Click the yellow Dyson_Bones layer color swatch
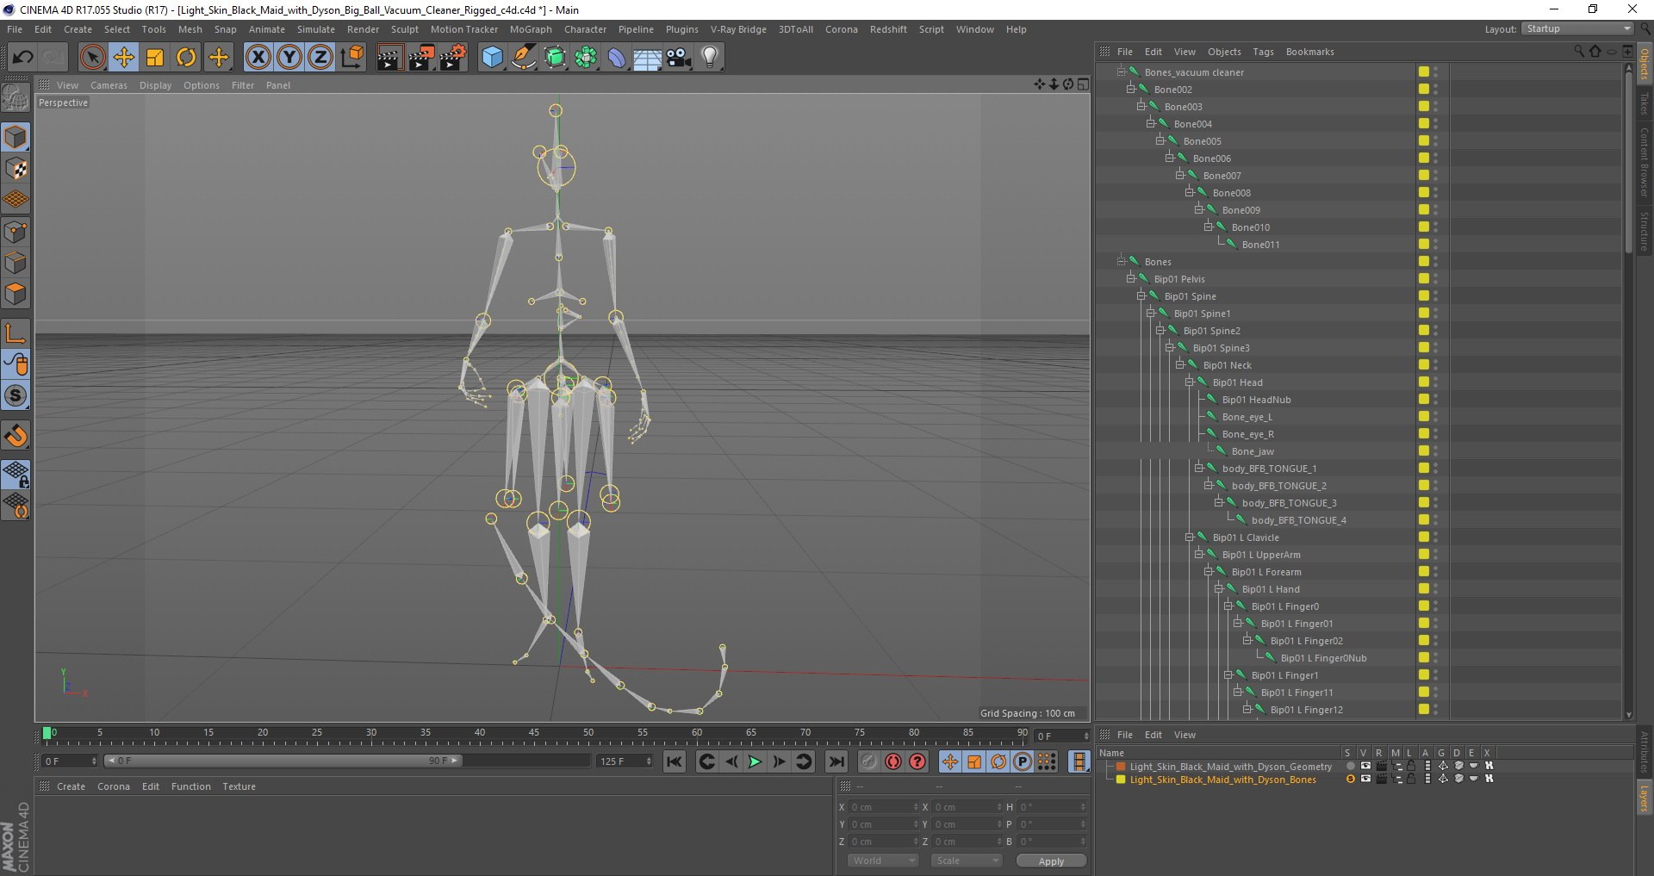This screenshot has width=1654, height=876. click(1121, 780)
